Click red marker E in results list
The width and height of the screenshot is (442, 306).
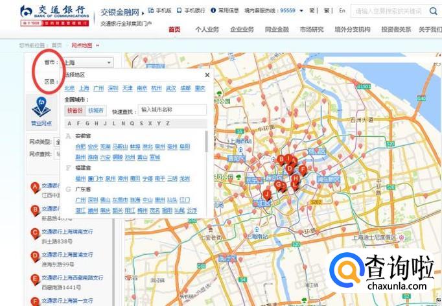point(35,279)
